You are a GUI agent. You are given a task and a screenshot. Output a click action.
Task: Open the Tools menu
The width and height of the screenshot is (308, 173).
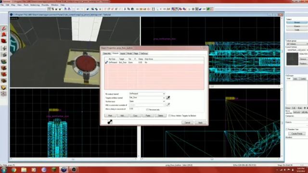[26, 5]
